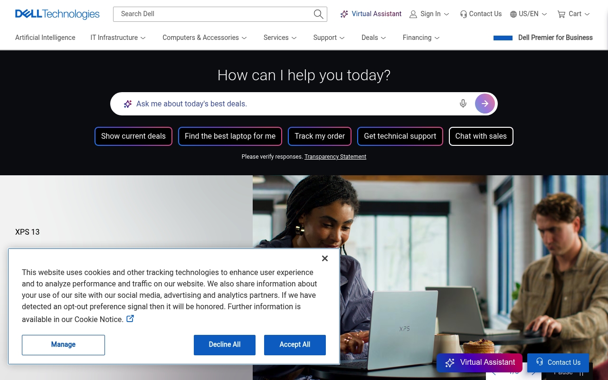Select Get technical support suggestion
This screenshot has width=608, height=380.
pos(400,136)
